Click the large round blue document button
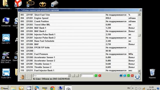Screen dimensions: 160x90 [137, 77]
